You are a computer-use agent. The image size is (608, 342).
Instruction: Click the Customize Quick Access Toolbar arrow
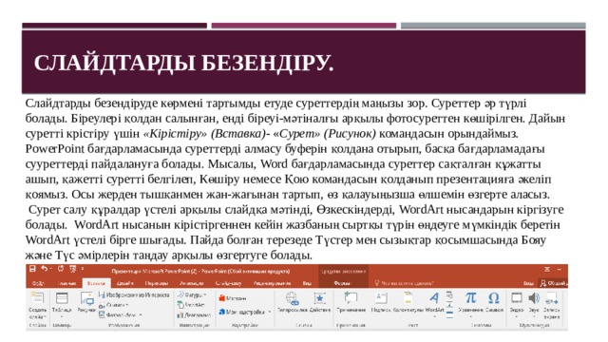click(x=83, y=268)
